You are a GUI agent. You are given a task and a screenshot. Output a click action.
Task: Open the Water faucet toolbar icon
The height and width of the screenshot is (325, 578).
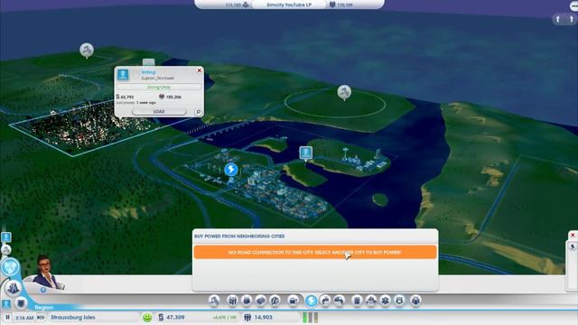tap(325, 301)
